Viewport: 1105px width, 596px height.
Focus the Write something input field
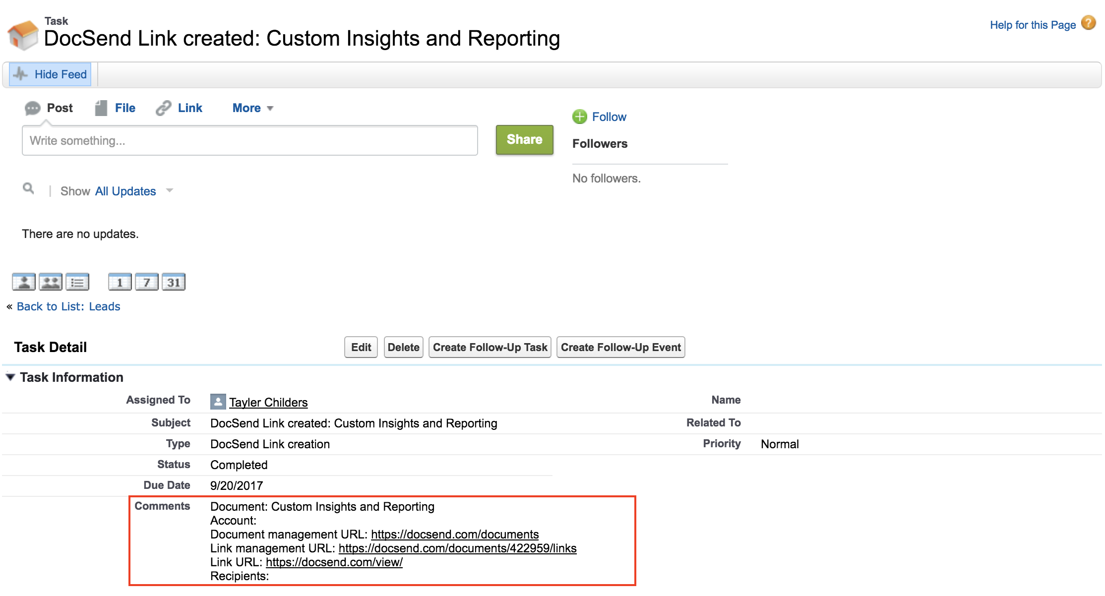click(250, 141)
